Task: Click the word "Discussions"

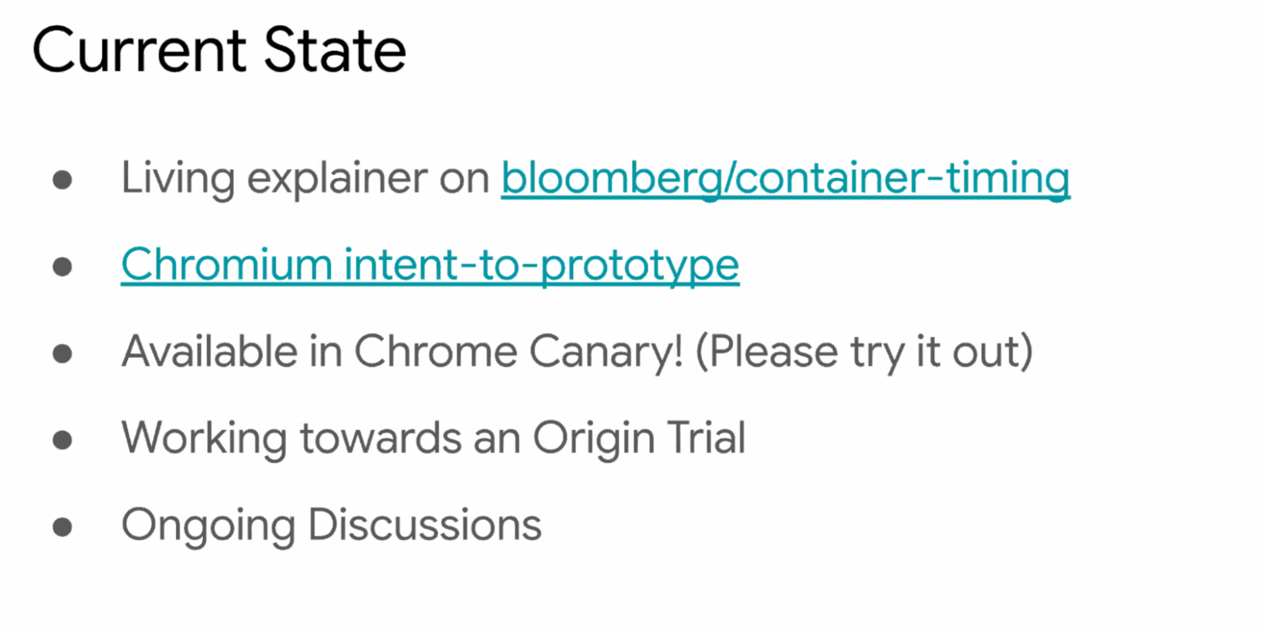Action: click(425, 526)
